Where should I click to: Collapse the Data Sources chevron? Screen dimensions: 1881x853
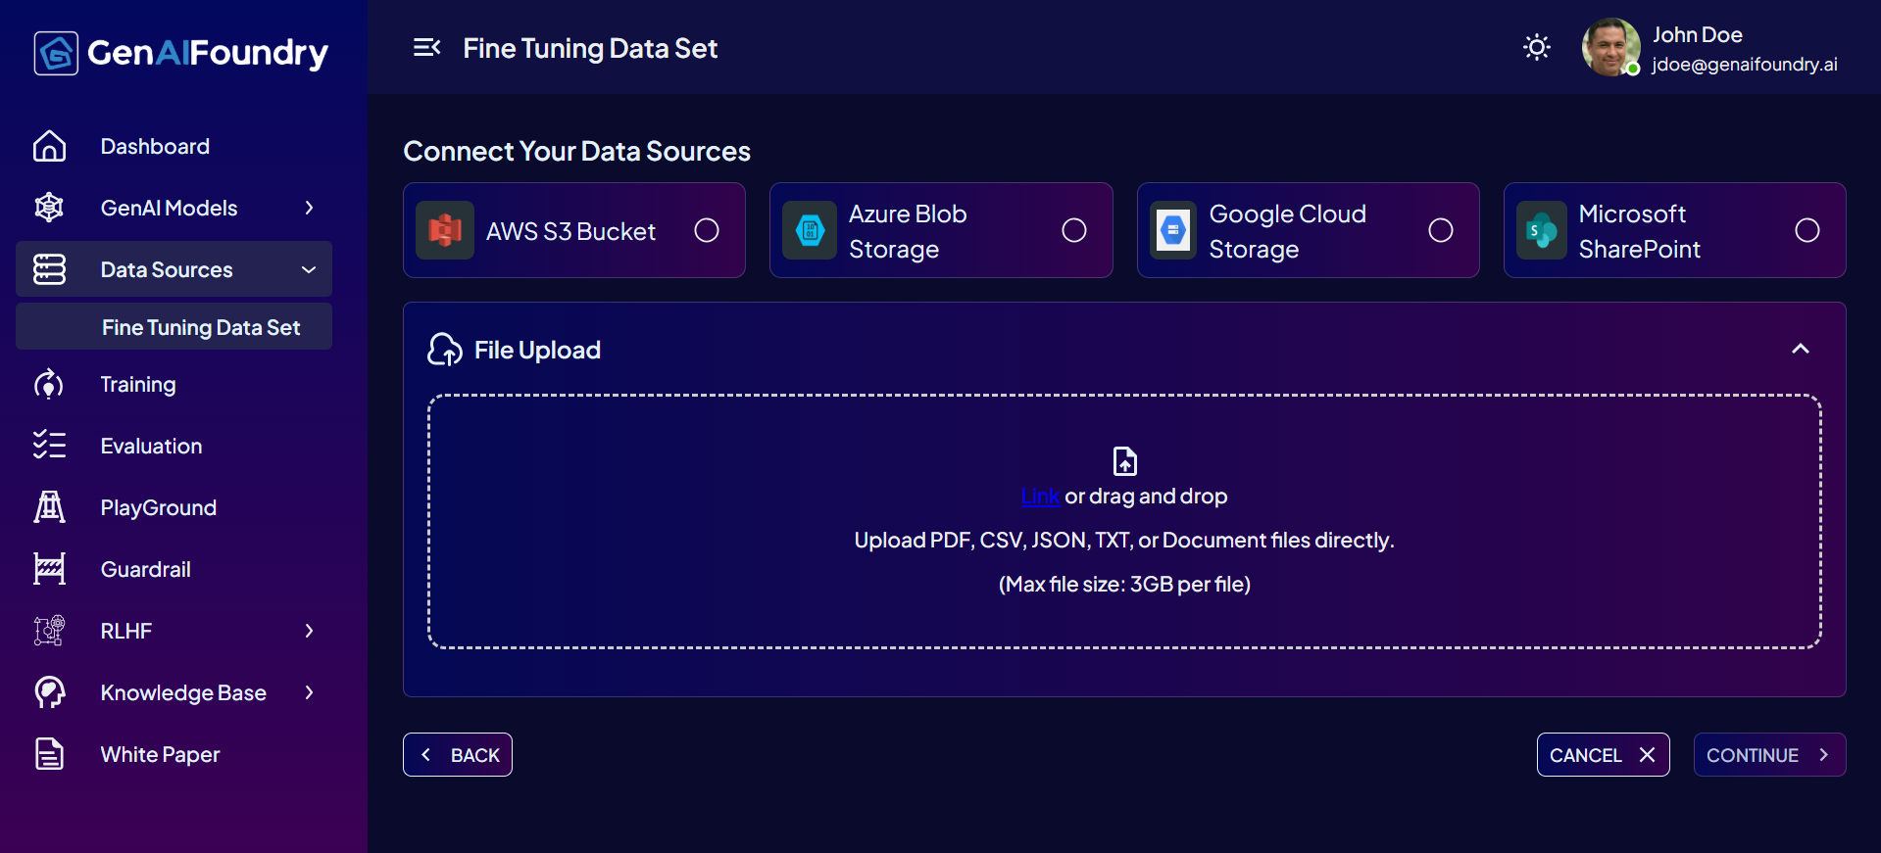309,269
